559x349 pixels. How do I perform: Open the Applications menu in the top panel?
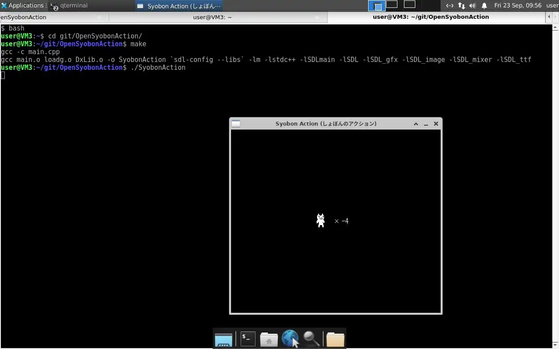(23, 6)
